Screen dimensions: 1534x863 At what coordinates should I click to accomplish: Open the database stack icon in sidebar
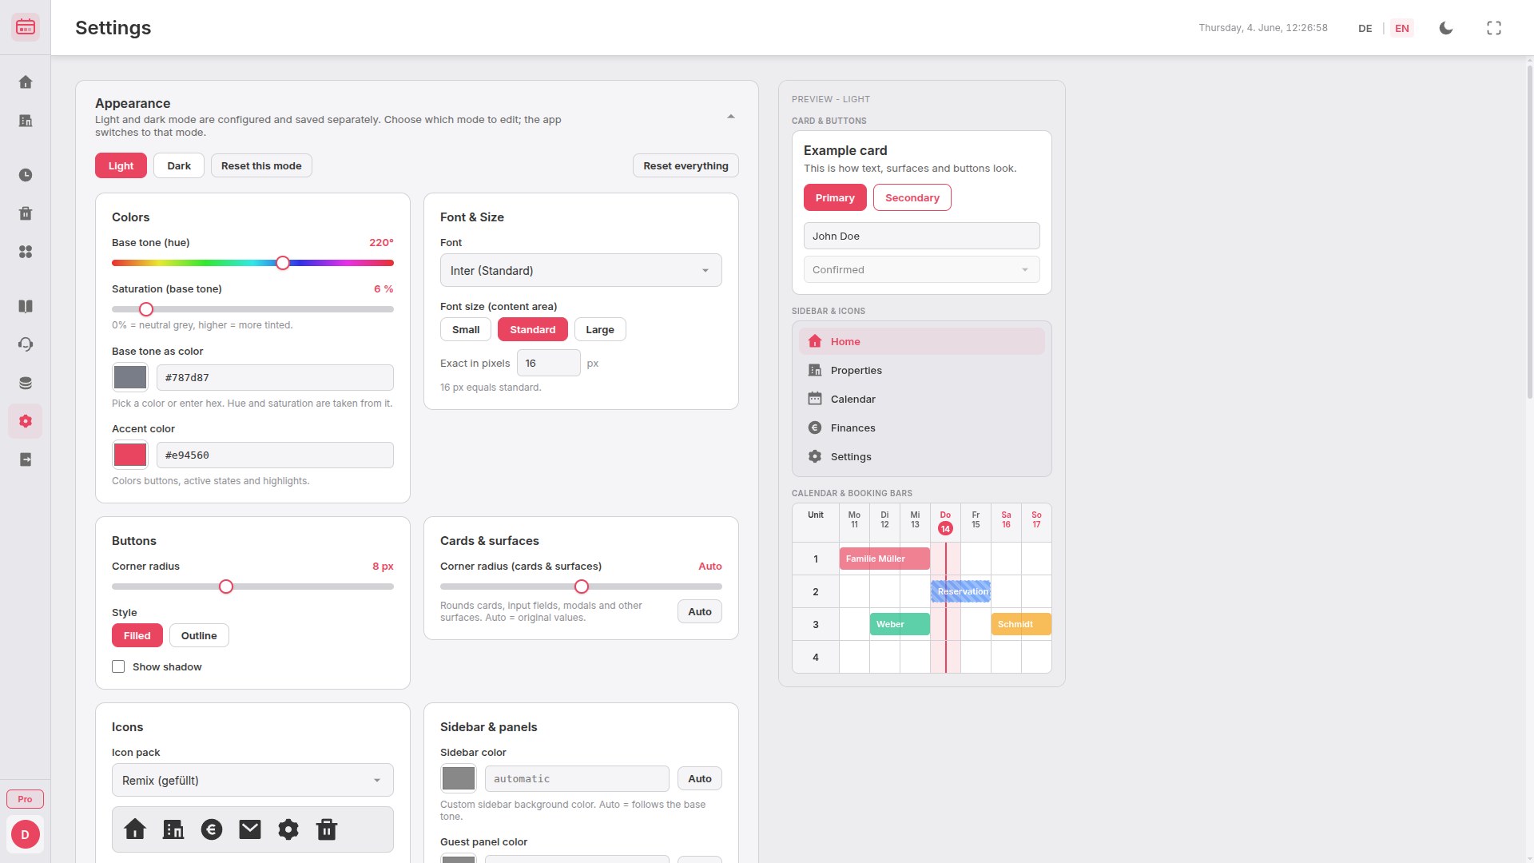26,383
